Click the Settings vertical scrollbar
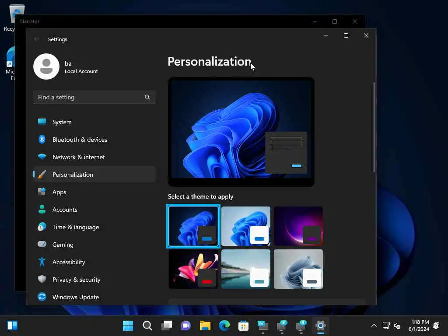 374,127
